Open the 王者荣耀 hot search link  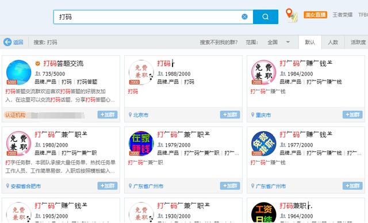tap(343, 15)
